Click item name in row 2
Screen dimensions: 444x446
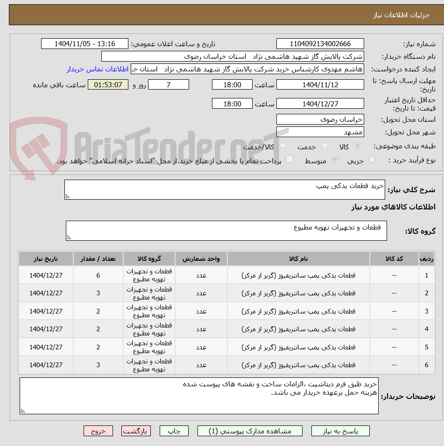pos(298,293)
